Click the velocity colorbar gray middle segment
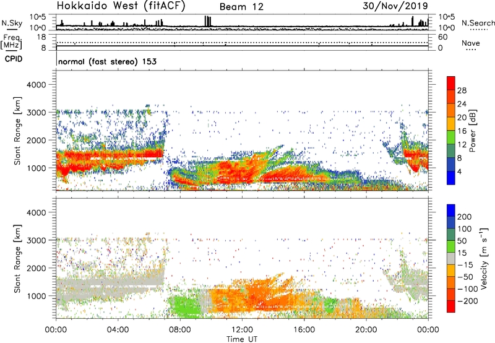This screenshot has height=343, width=495. point(451,258)
